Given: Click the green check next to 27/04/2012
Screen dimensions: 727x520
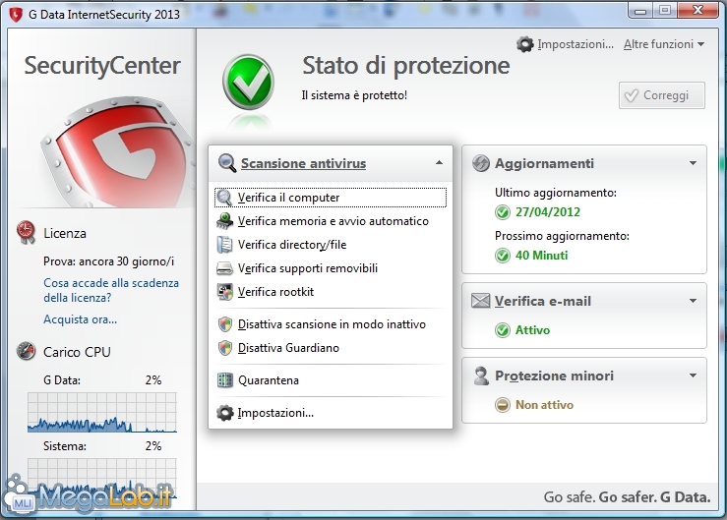Looking at the screenshot, I should click(502, 212).
